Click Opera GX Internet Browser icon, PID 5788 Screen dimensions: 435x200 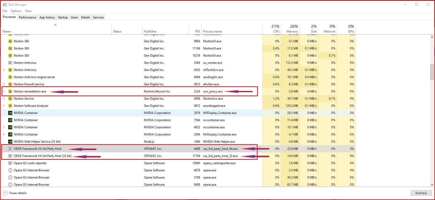coord(10,177)
